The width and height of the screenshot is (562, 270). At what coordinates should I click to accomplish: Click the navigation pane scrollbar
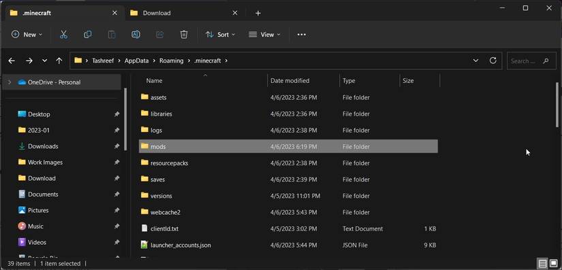click(x=125, y=119)
